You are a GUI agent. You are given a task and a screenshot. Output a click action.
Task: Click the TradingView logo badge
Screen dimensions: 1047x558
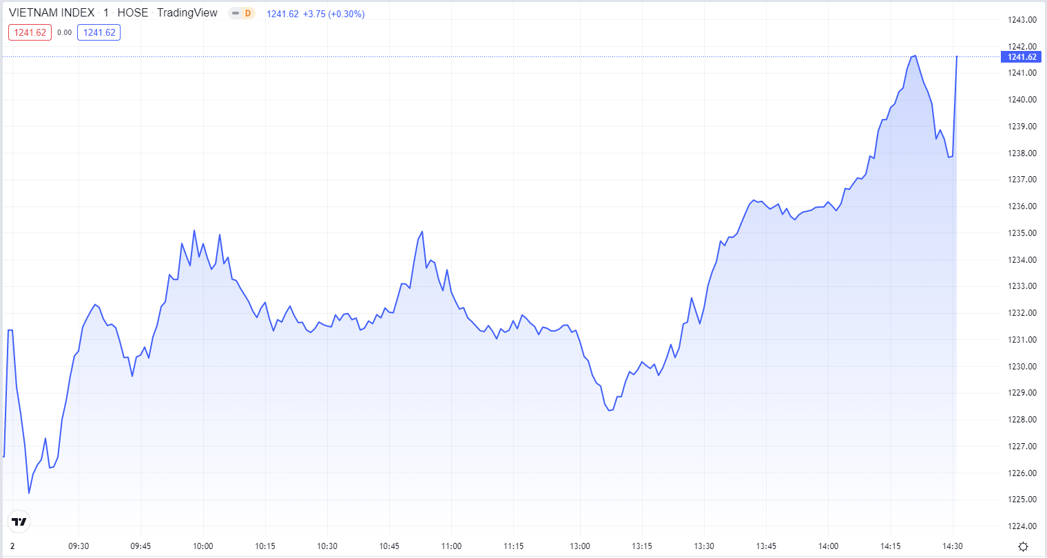click(20, 522)
